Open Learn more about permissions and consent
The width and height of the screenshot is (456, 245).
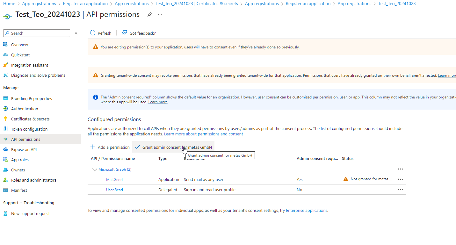pyautogui.click(x=203, y=134)
